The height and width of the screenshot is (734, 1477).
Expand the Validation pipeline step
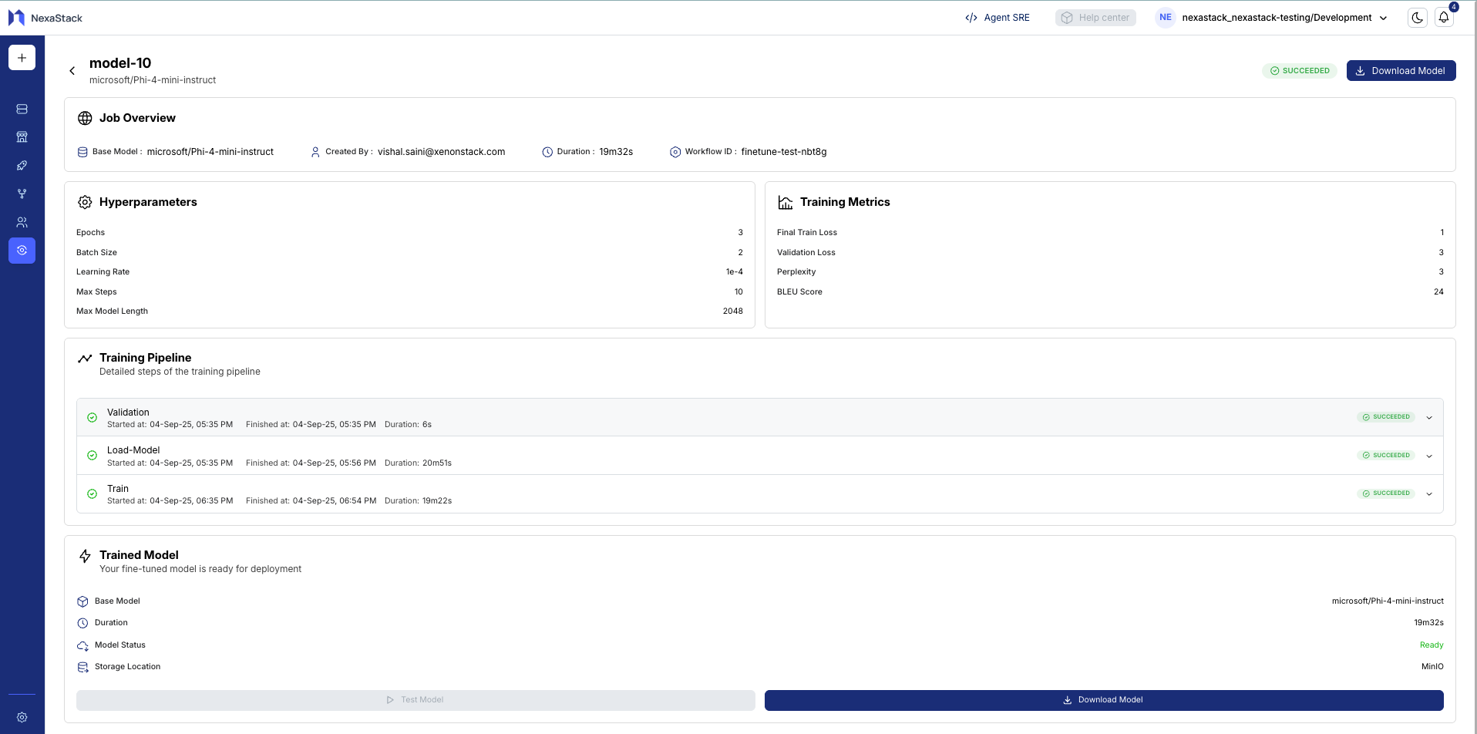pos(1429,418)
